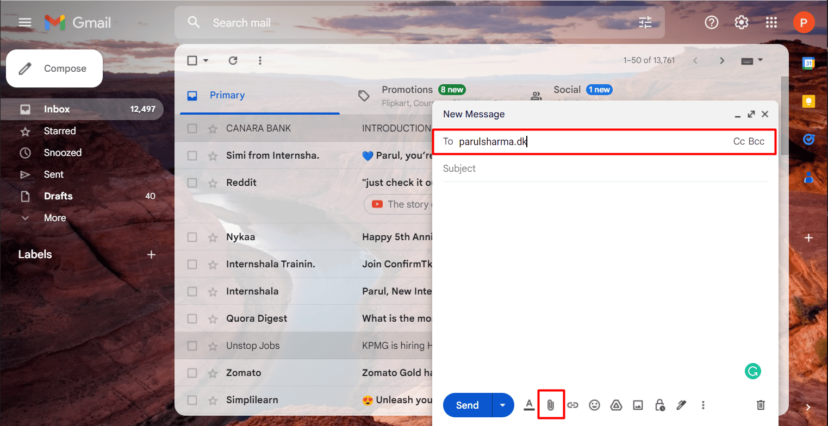Open Google Tasks side panel
Image resolution: width=828 pixels, height=426 pixels.
pyautogui.click(x=808, y=140)
